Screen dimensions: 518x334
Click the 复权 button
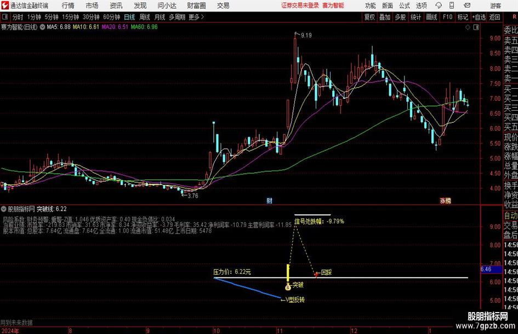(x=369, y=17)
